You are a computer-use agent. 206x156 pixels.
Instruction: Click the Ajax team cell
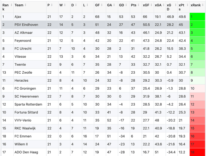(x=18, y=17)
